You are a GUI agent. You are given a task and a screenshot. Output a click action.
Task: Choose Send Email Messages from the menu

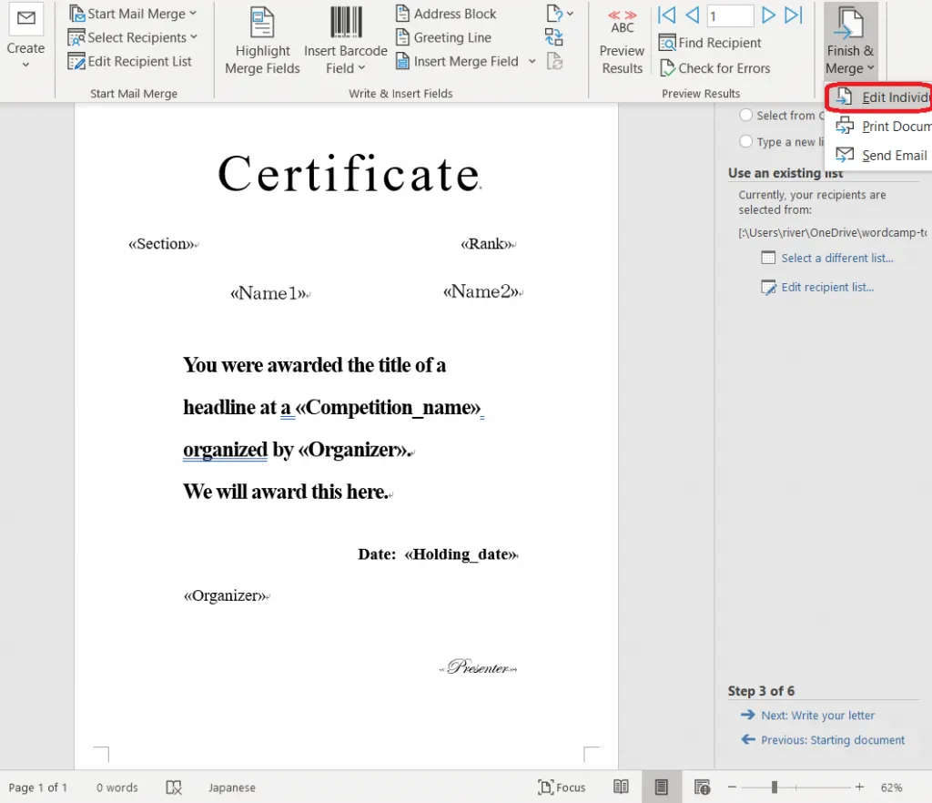click(883, 156)
